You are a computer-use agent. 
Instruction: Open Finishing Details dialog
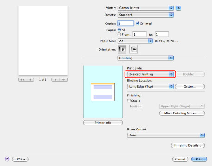[187, 145]
